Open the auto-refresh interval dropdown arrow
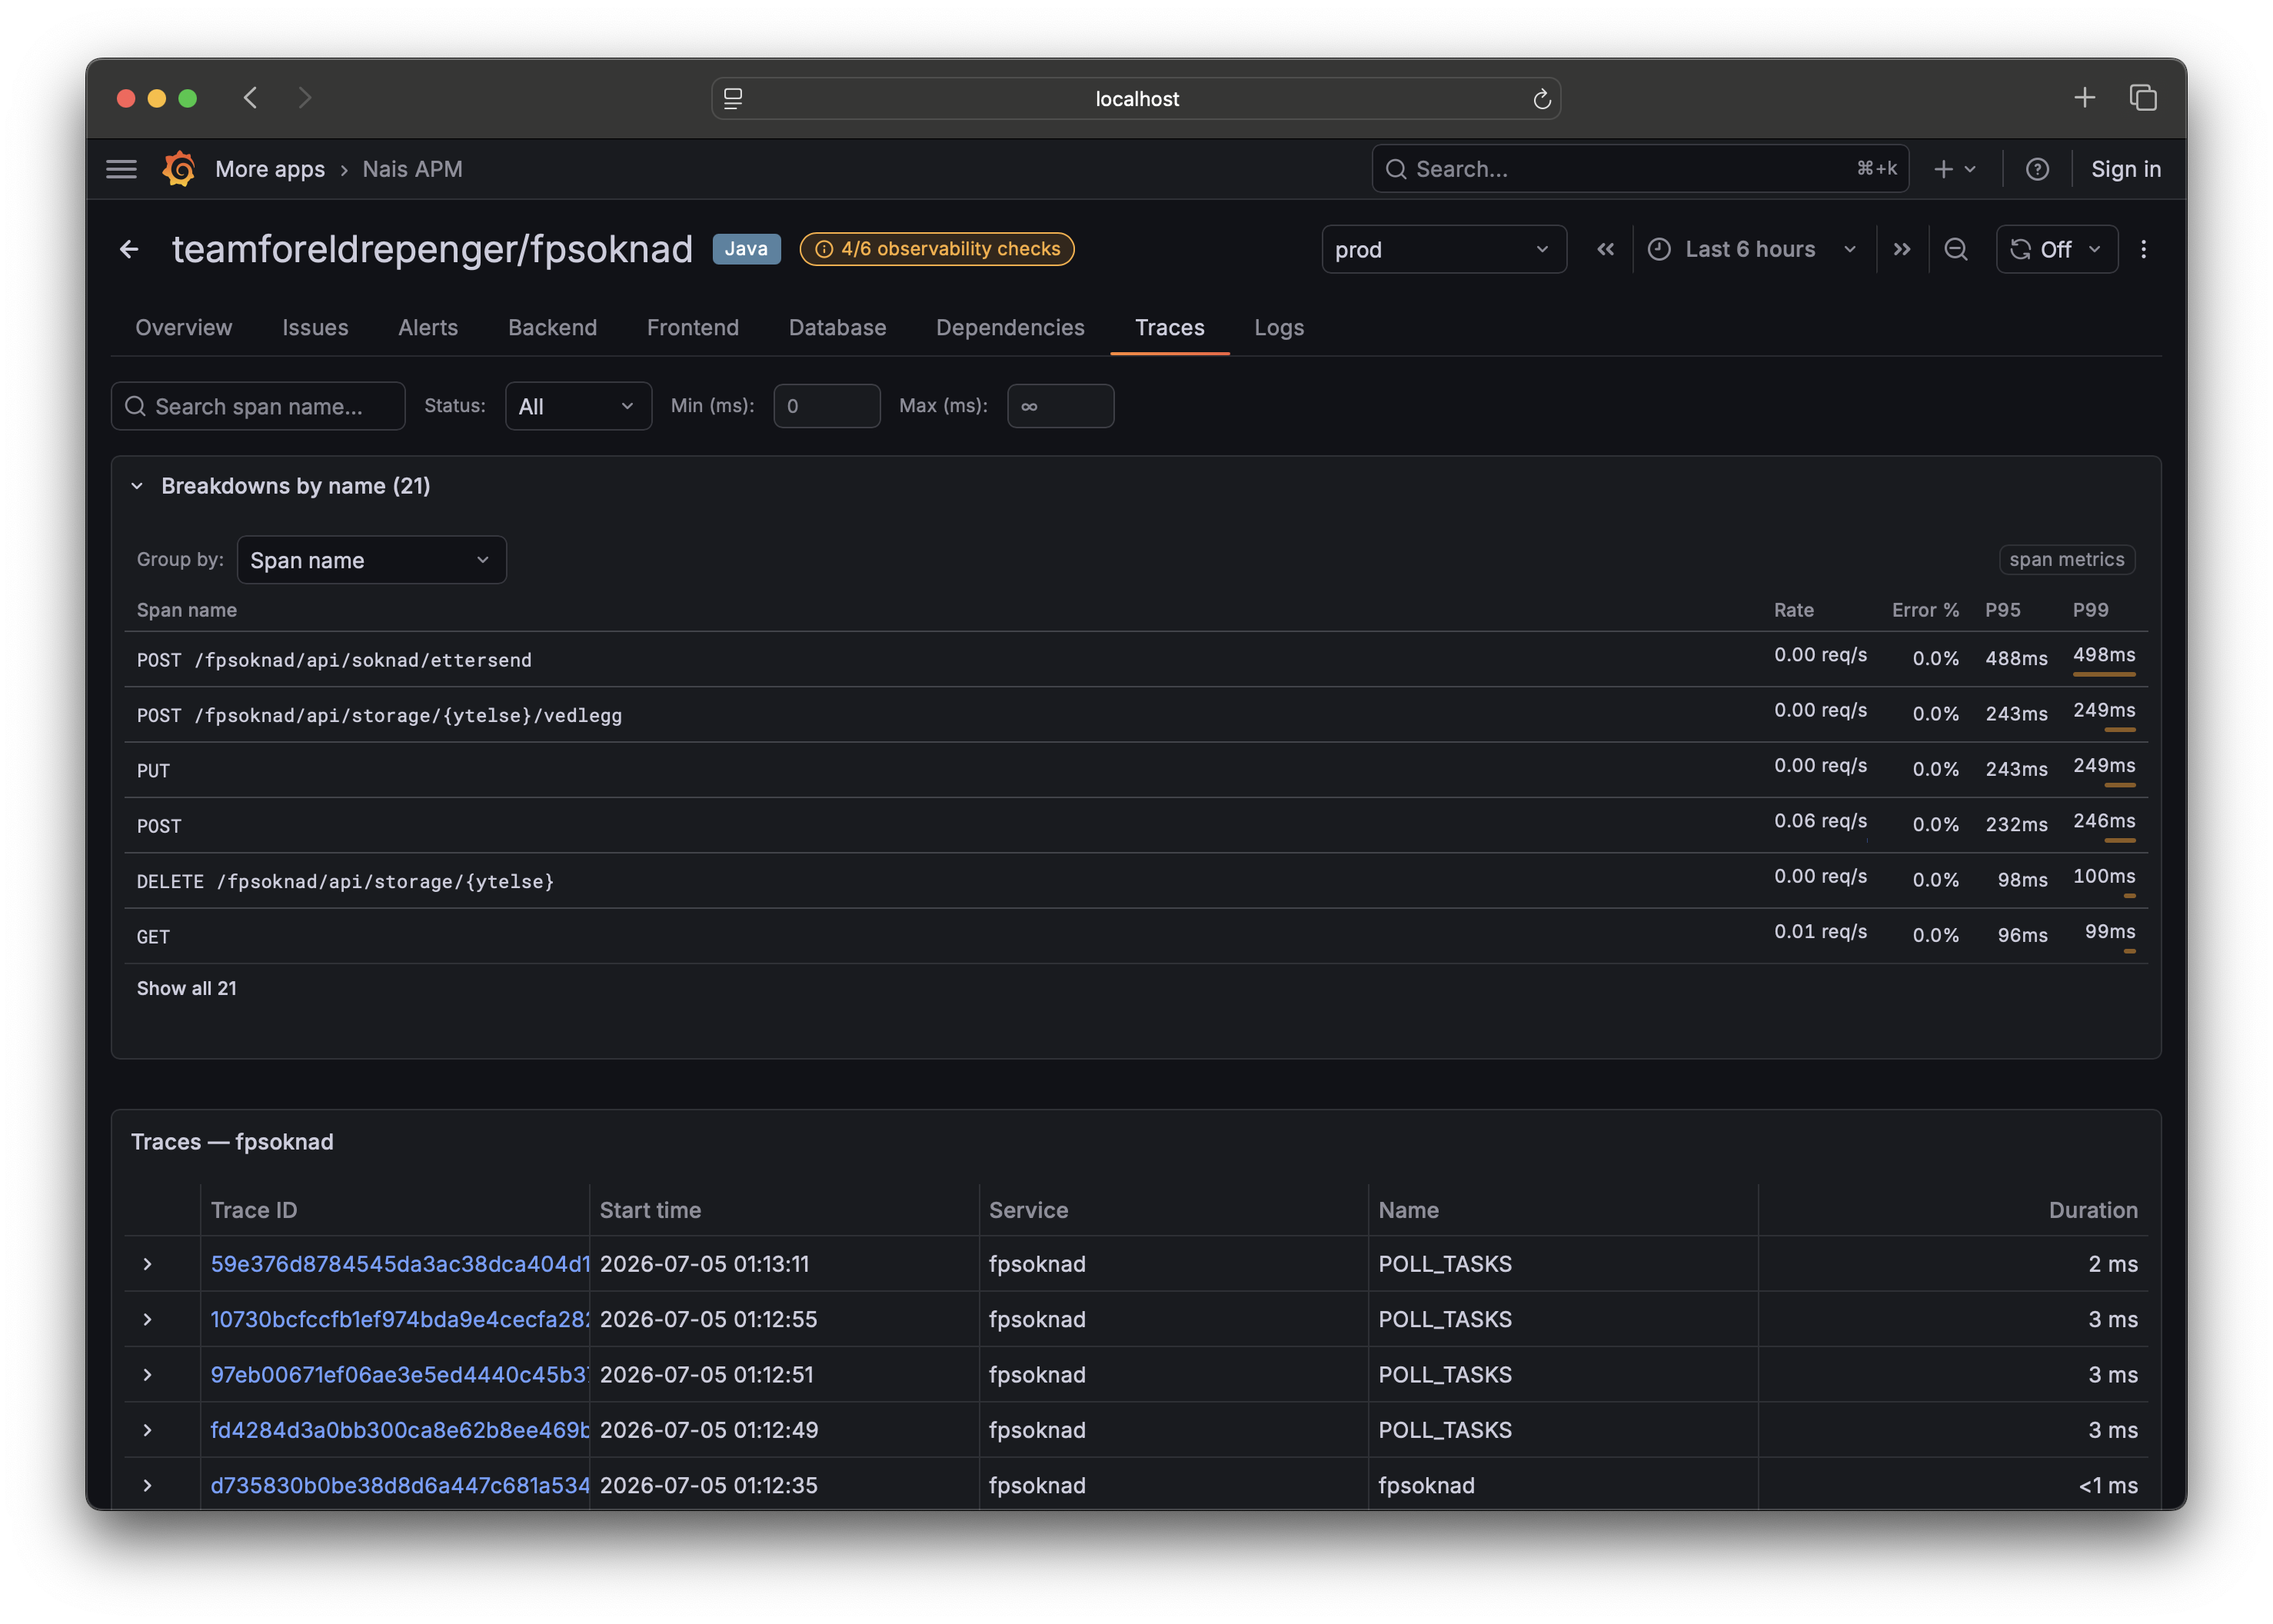This screenshot has height=1624, width=2273. [2094, 249]
